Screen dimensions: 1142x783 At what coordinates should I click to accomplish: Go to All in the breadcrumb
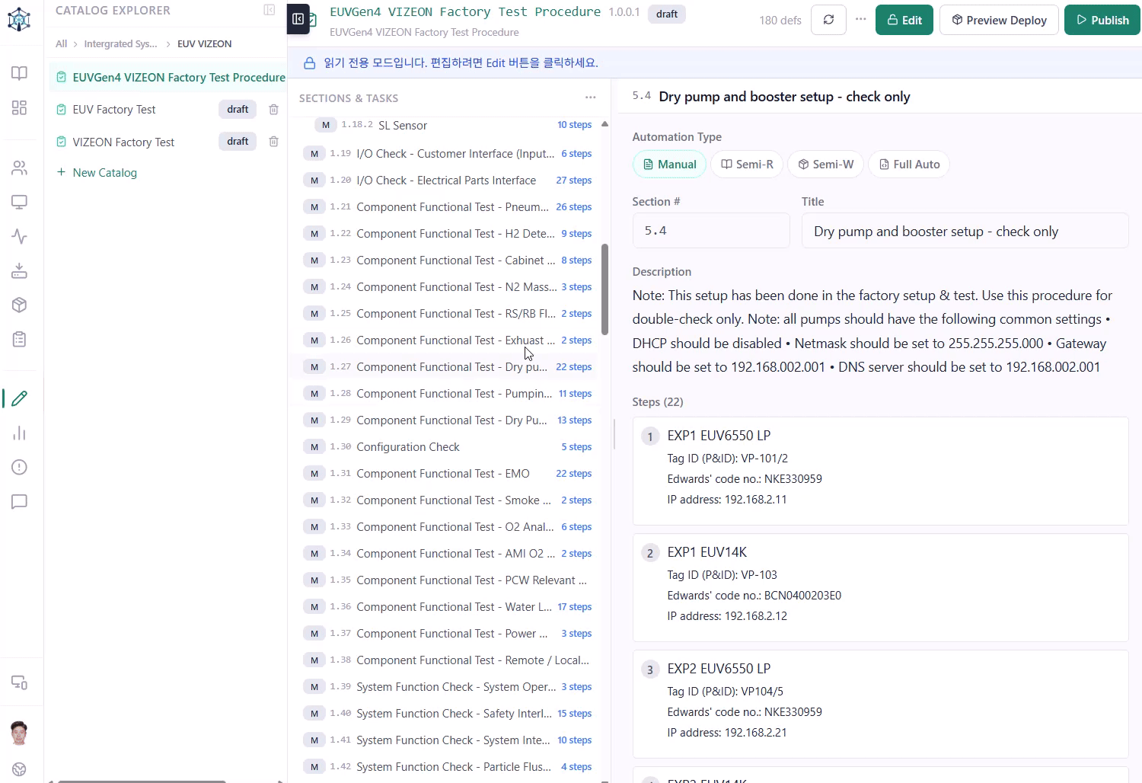click(x=62, y=44)
